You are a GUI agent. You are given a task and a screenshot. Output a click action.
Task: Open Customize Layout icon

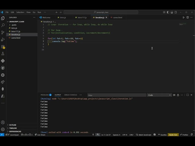pos(164,12)
